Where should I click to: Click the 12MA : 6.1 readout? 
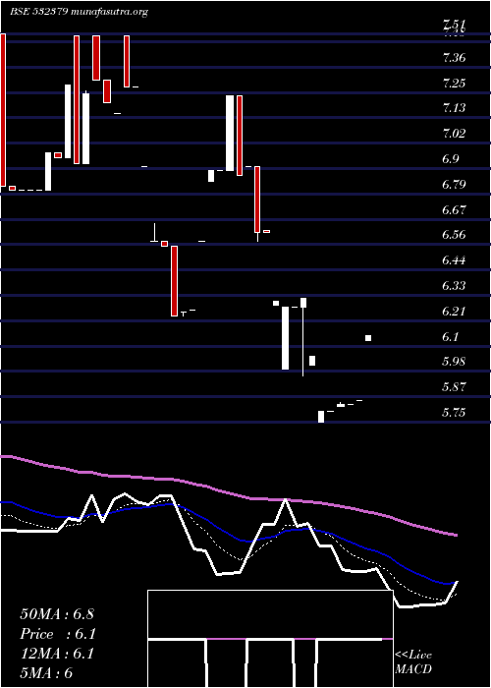[57, 654]
